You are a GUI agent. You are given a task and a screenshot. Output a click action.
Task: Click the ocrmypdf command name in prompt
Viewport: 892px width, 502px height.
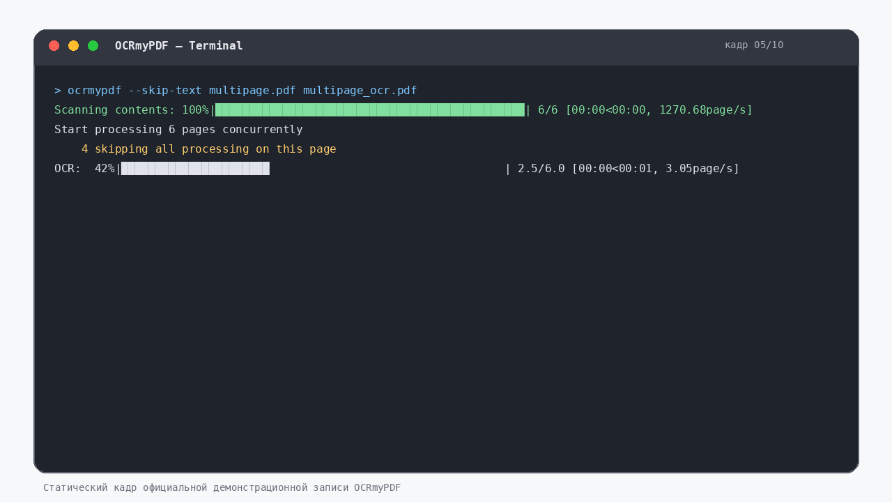pos(95,91)
